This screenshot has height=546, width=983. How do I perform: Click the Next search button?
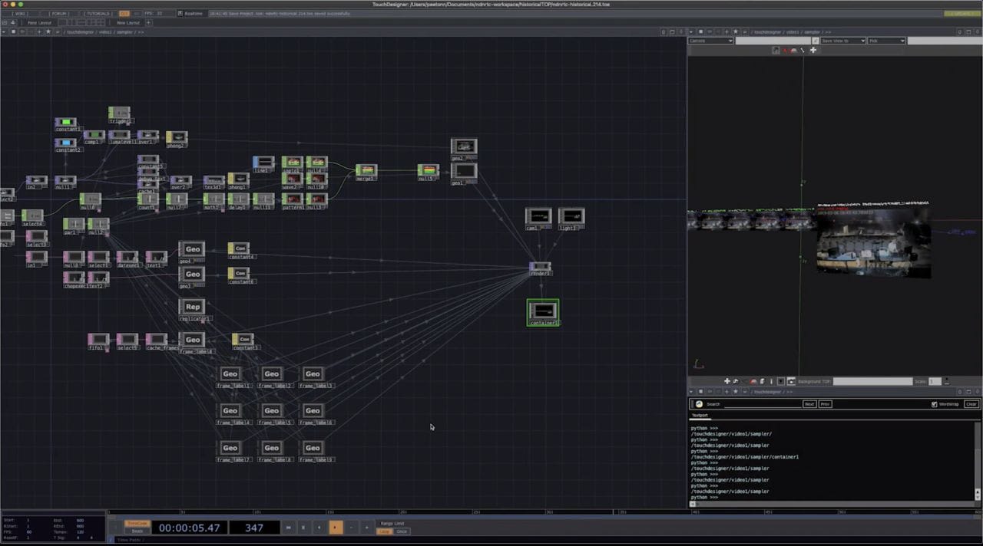tap(809, 404)
